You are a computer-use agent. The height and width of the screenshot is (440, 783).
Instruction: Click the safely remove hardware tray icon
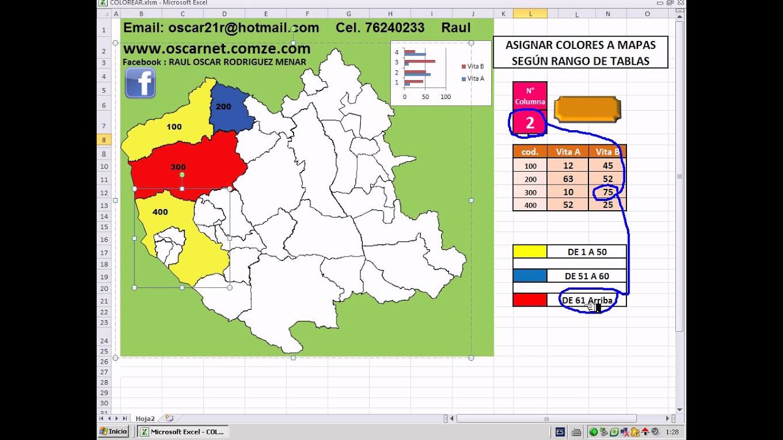(604, 431)
